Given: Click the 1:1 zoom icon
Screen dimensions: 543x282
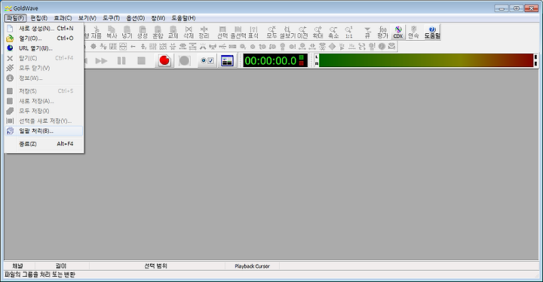Looking at the screenshot, I should point(348,32).
